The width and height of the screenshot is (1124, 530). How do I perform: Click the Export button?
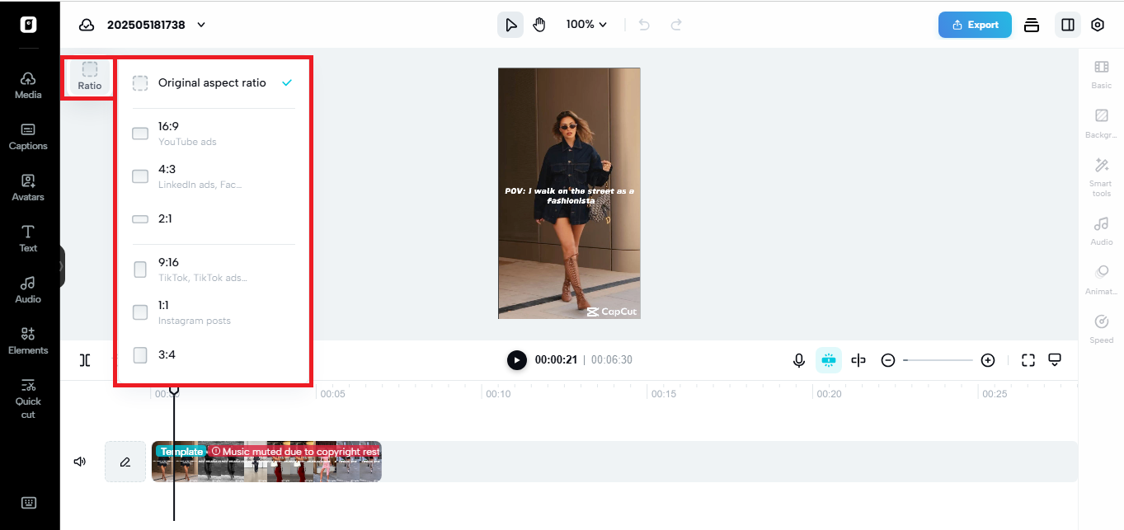pos(975,25)
